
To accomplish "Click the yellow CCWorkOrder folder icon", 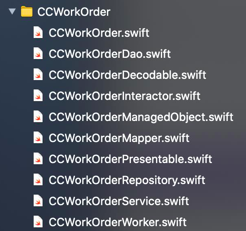I will pos(26,12).
